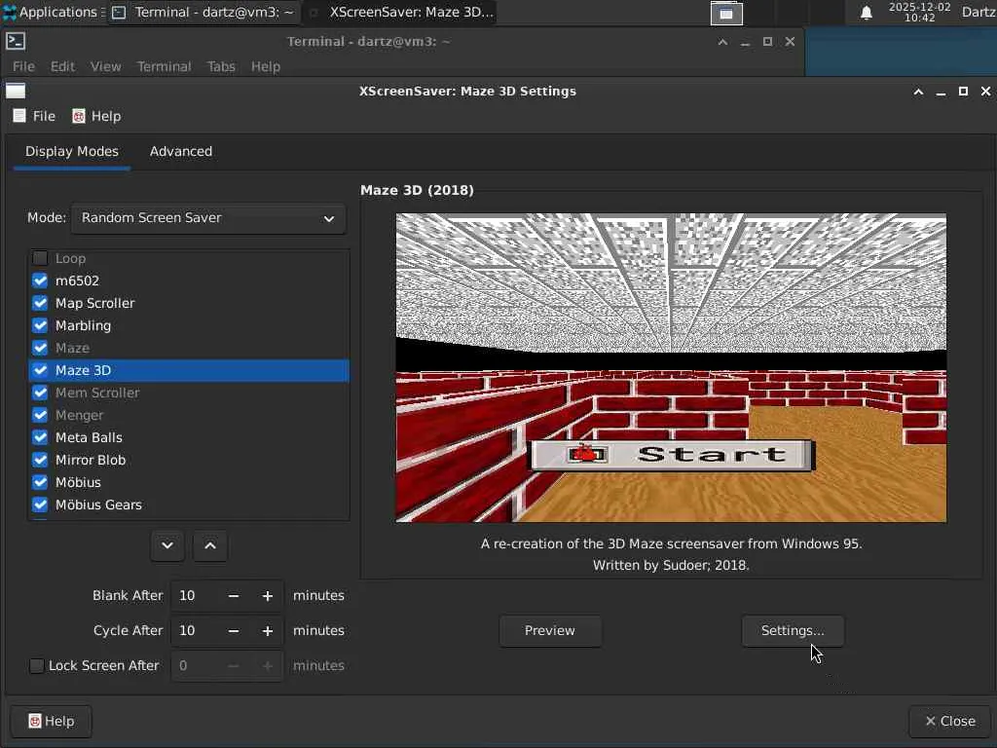997x748 pixels.
Task: Click the Help button at bottom left
Action: 52,722
